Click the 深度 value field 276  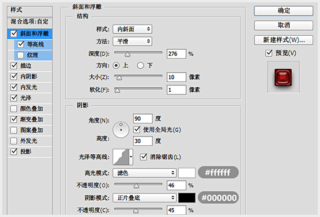(177, 54)
